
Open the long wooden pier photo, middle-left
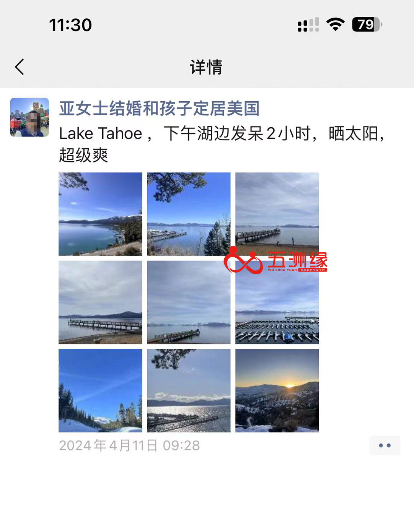pyautogui.click(x=100, y=302)
